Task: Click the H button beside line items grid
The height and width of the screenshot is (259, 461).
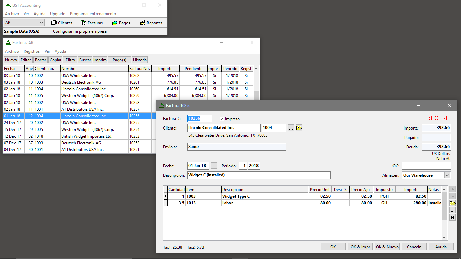Action: [x=453, y=218]
